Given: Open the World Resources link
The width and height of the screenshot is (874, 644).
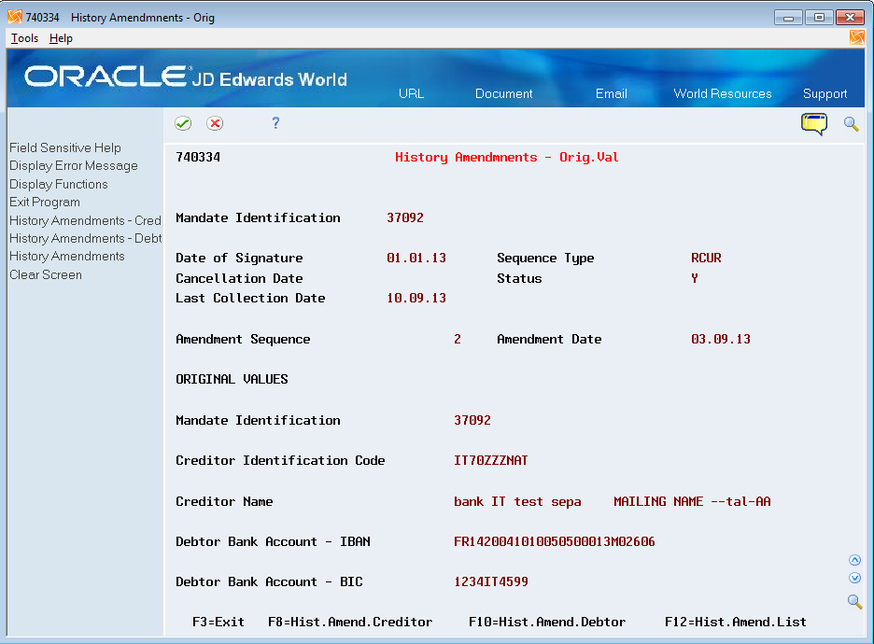Looking at the screenshot, I should point(723,93).
